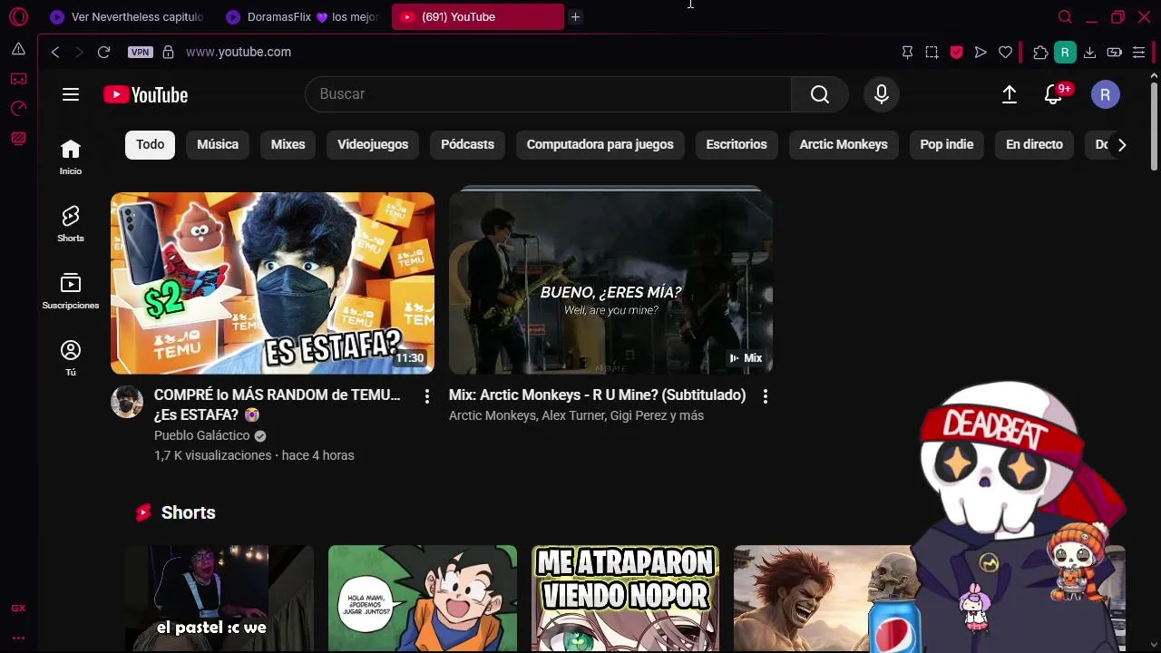Take a snapshot with the dashed-square icon
This screenshot has width=1161, height=653.
[932, 53]
